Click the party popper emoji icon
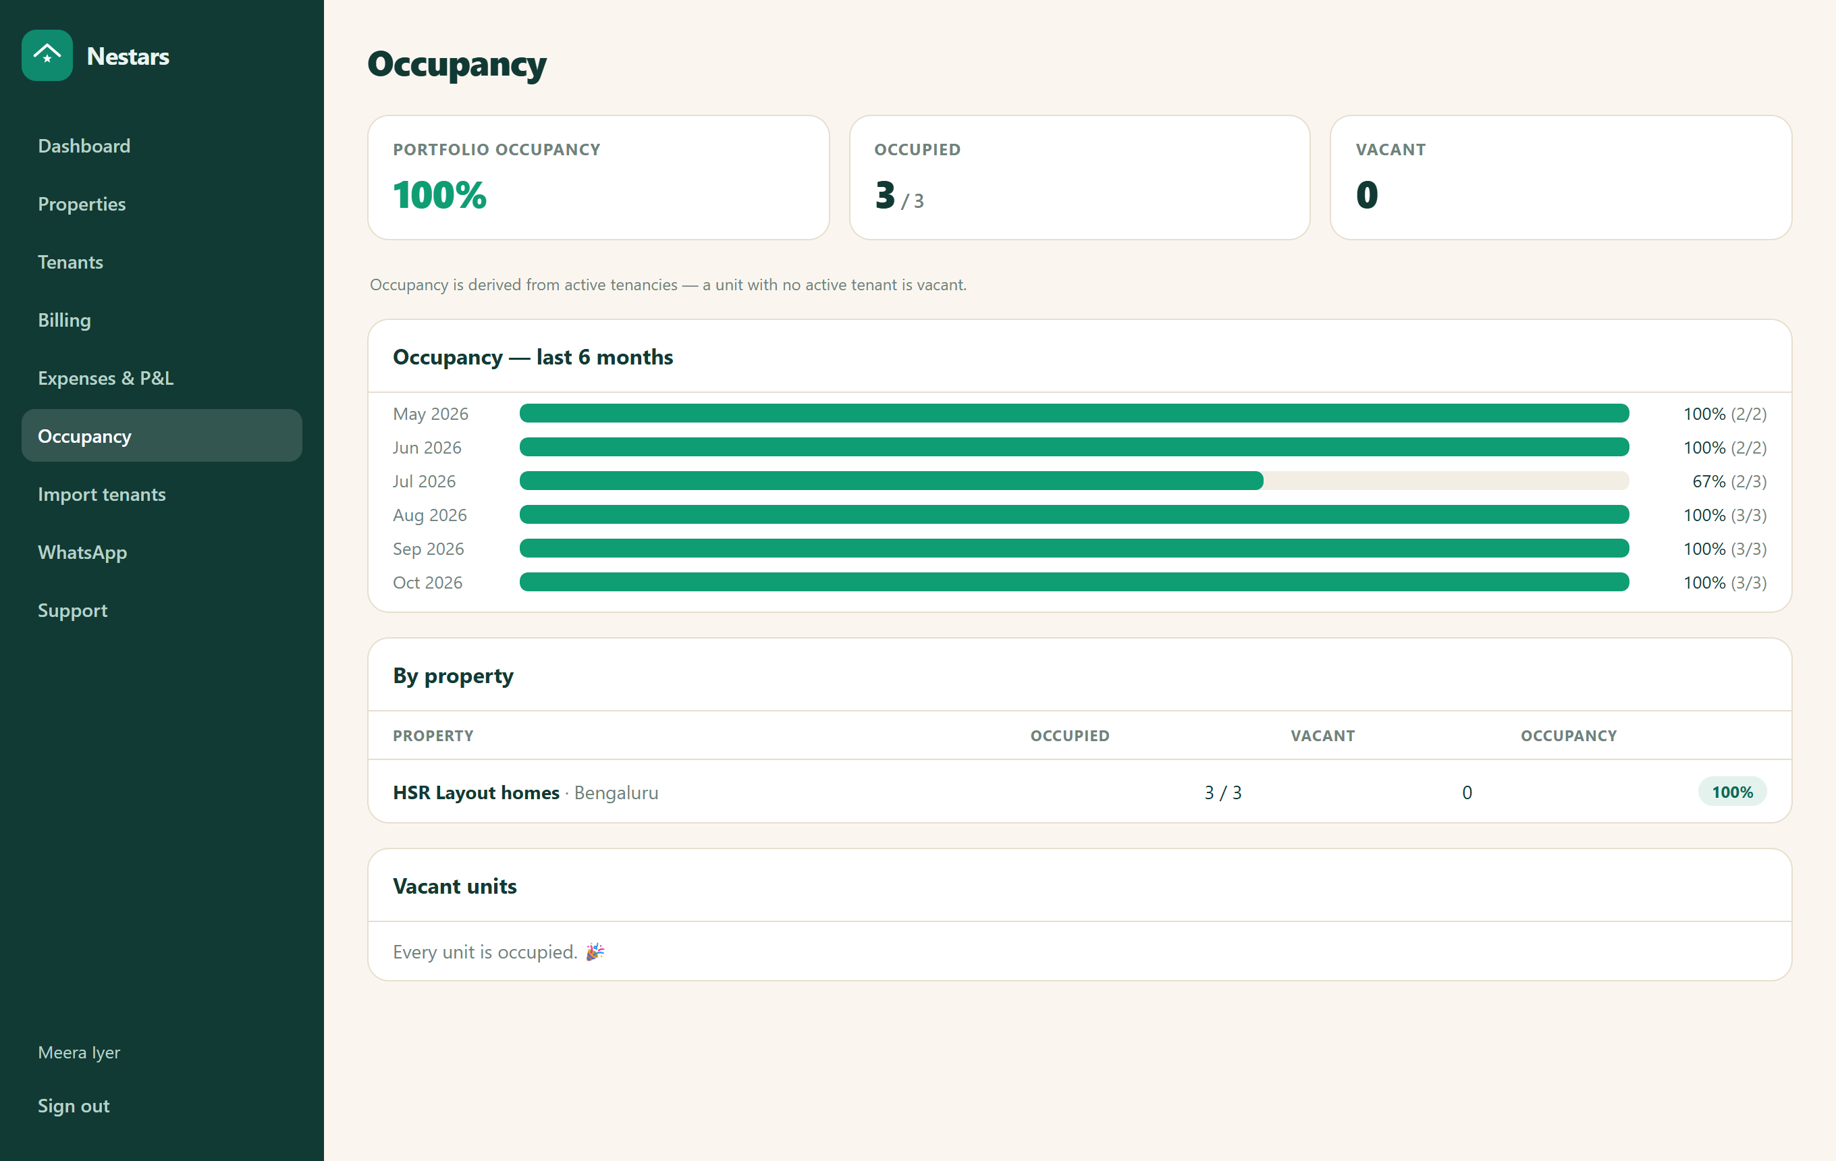Viewport: 1836px width, 1161px height. 595,951
